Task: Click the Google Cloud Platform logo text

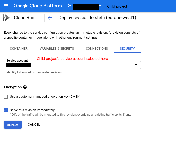Action: (x=38, y=6)
